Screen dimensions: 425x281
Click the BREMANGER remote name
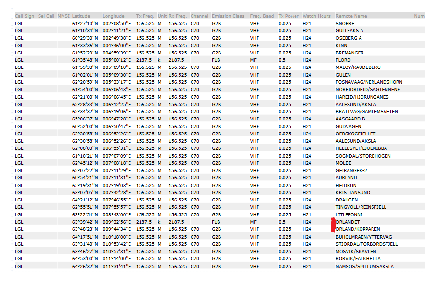(x=349, y=53)
